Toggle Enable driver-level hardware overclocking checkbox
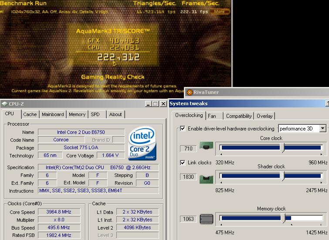Screen dimensions: 329x240 coord(183,128)
